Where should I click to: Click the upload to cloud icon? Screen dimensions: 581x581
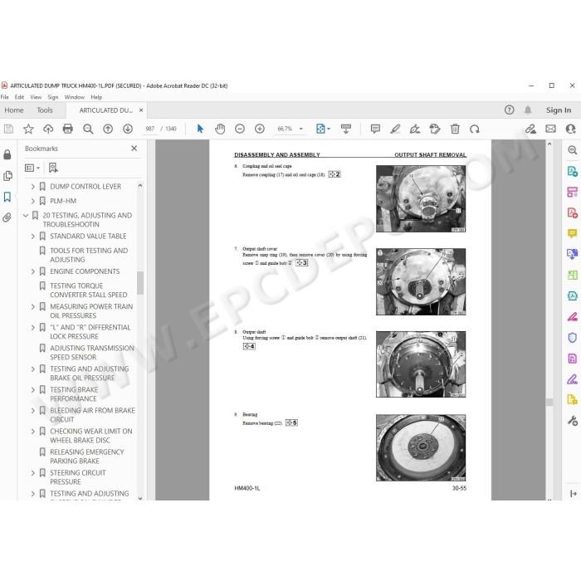(48, 129)
